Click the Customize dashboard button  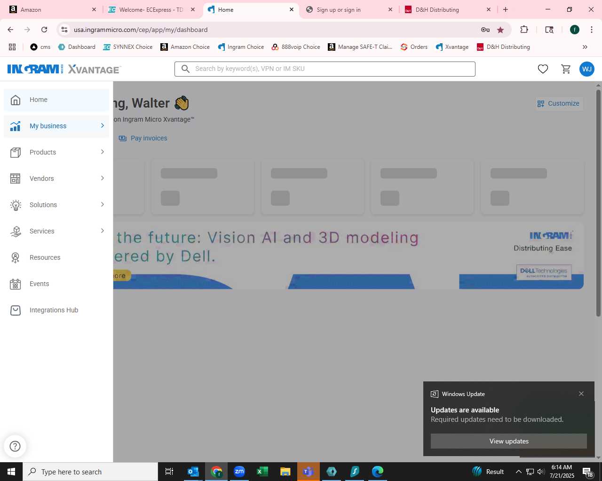(x=559, y=103)
